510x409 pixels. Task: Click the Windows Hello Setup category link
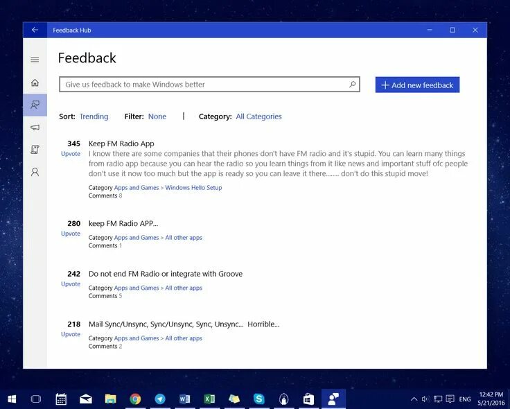click(193, 187)
